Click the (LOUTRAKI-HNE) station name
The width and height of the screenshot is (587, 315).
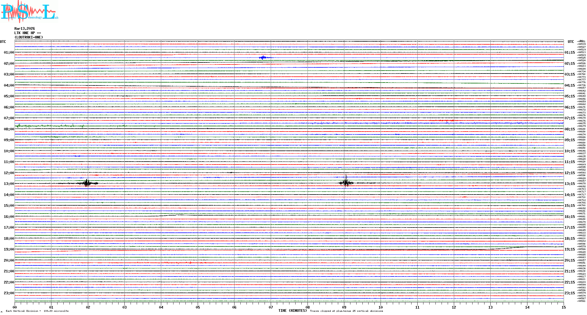click(x=29, y=37)
